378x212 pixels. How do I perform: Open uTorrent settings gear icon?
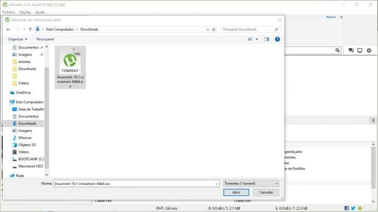pos(369,51)
